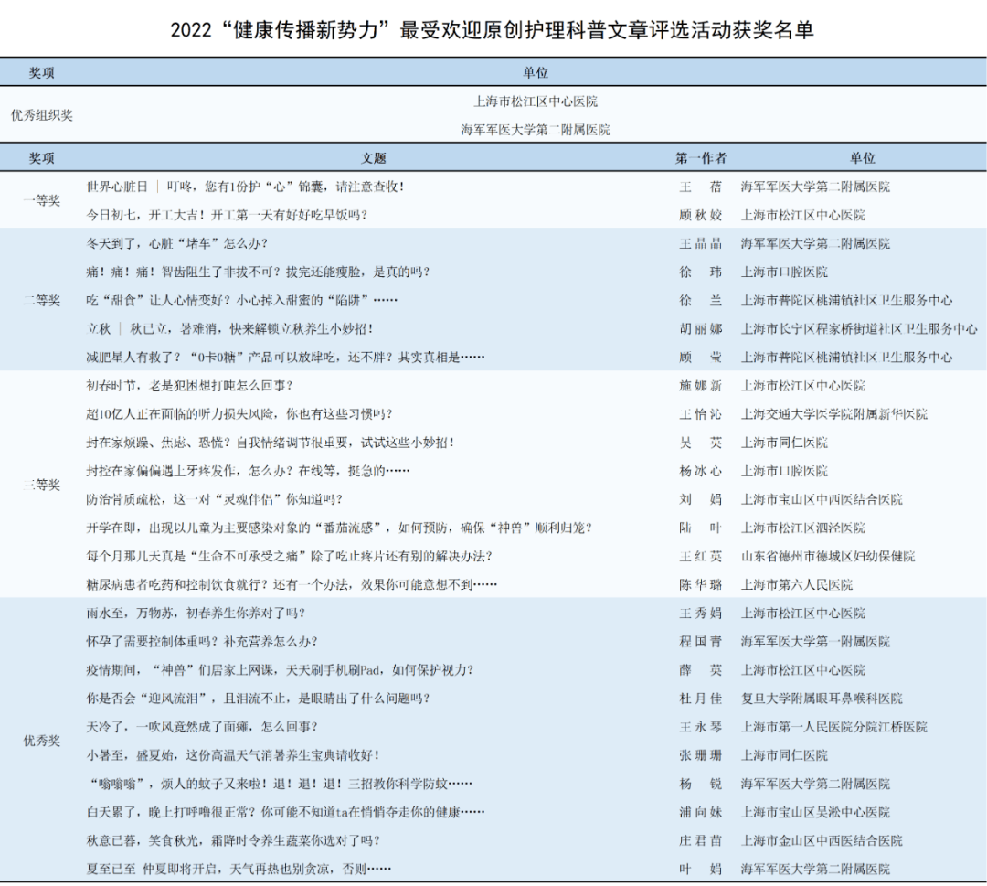Select author name '杜月佳'
The width and height of the screenshot is (987, 886).
[x=701, y=699]
